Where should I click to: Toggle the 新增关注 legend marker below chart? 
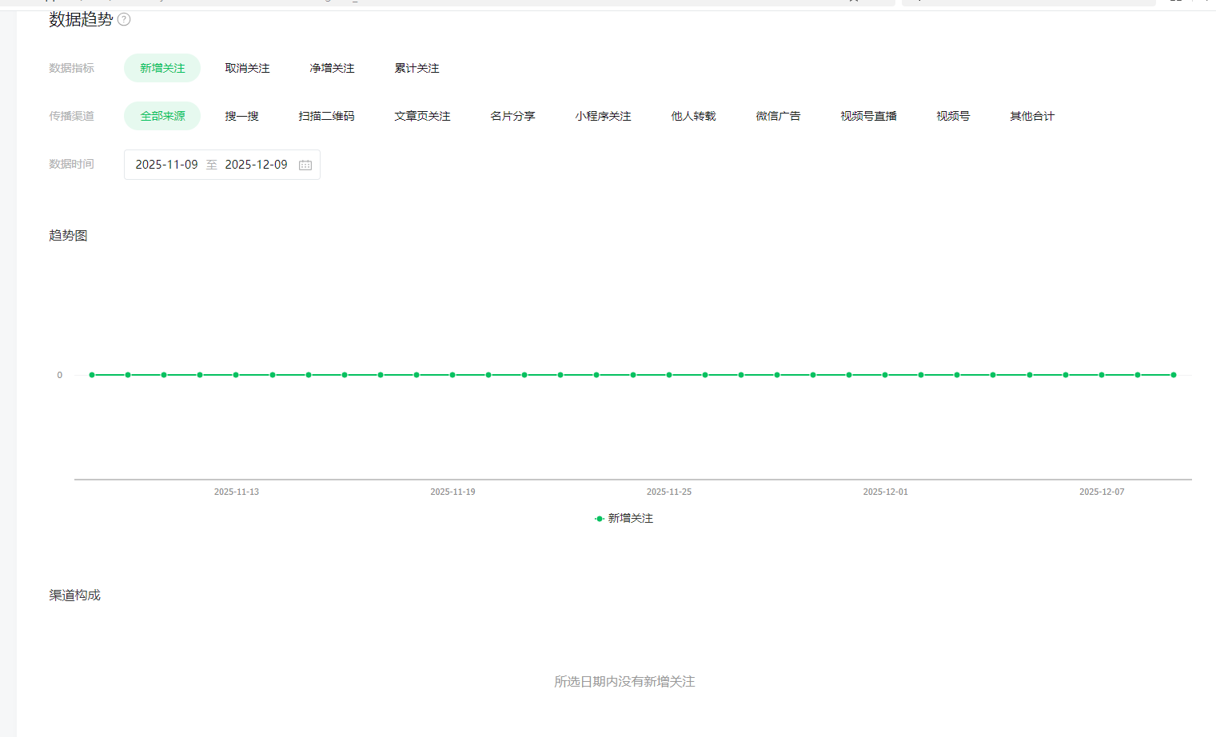(600, 519)
